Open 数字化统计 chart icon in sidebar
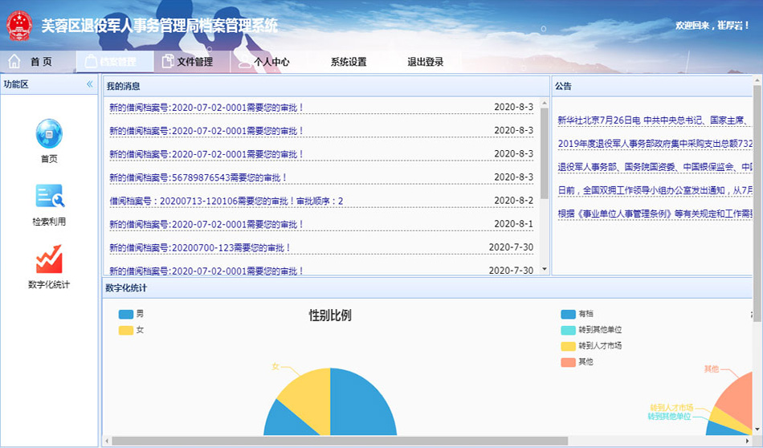763x448 pixels. point(48,259)
